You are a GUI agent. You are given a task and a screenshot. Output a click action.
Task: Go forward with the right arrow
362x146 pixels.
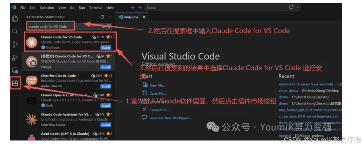140,7
